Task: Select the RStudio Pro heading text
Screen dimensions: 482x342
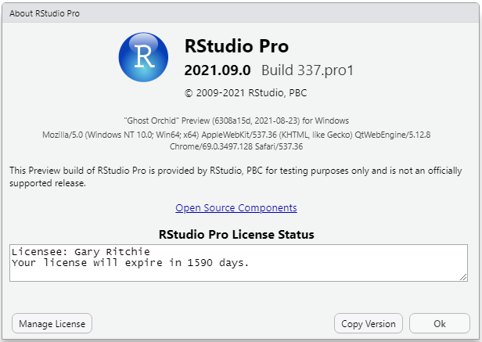Action: (x=236, y=46)
